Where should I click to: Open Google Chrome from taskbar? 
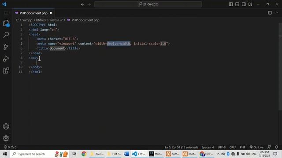84,154
